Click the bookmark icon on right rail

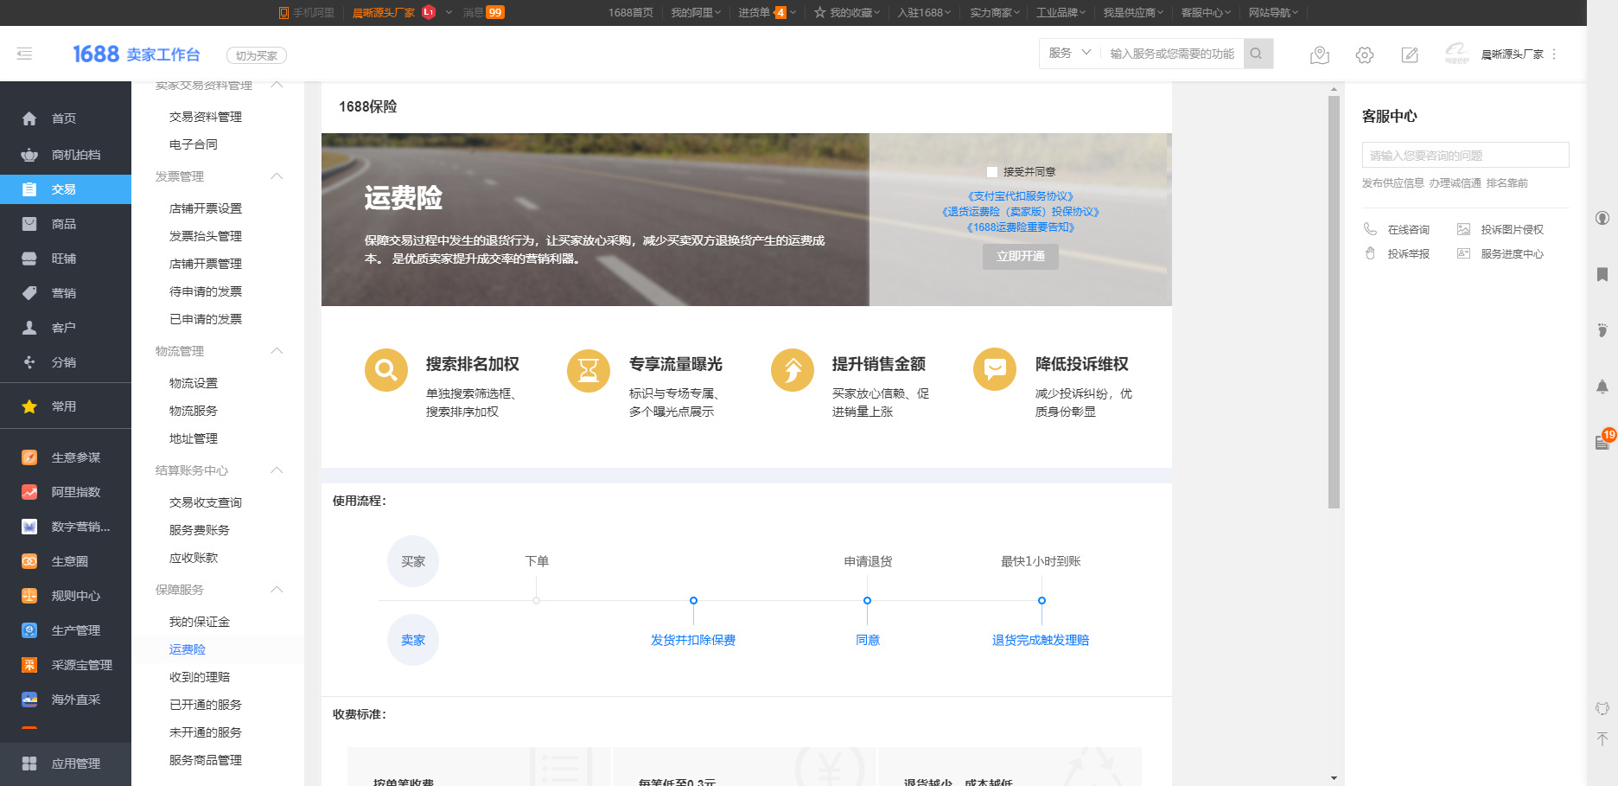coord(1602,275)
